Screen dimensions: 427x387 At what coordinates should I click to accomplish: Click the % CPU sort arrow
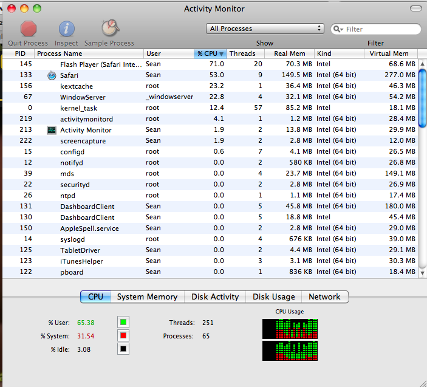click(221, 54)
